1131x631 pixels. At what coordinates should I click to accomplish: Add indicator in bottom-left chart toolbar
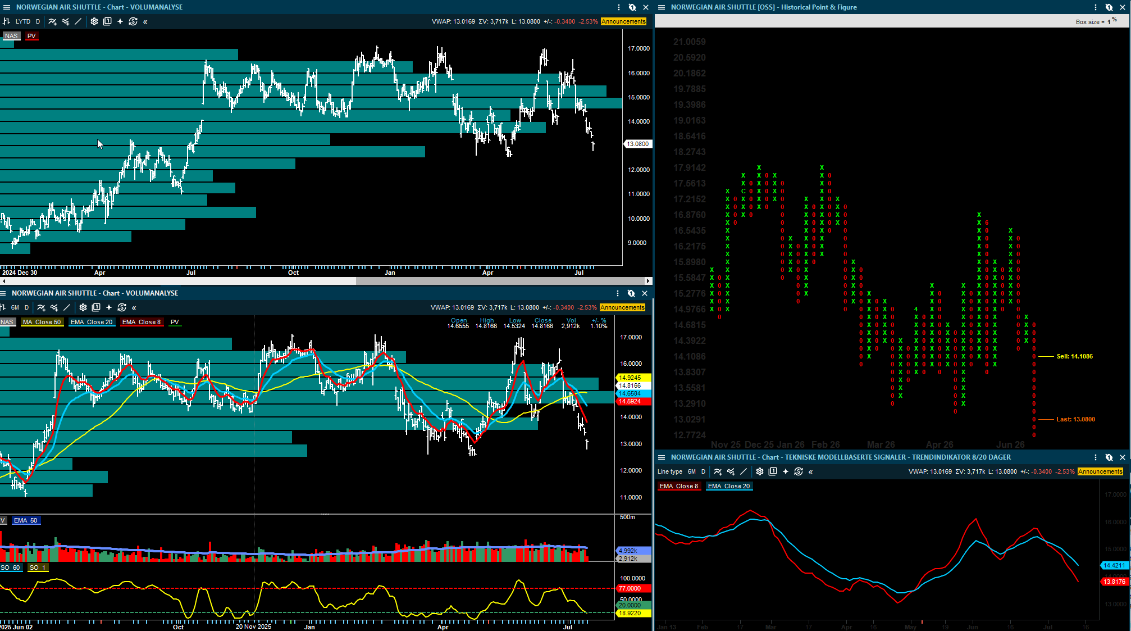(x=41, y=307)
